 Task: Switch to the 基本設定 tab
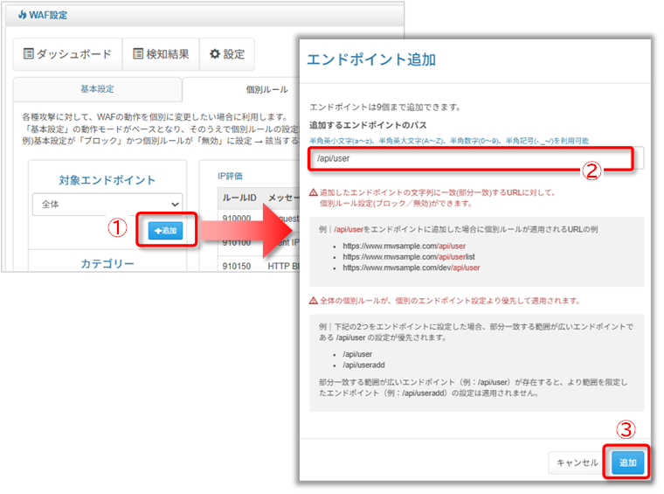click(97, 89)
